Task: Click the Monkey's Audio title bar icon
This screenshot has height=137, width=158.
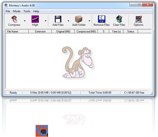Action: click(6, 6)
